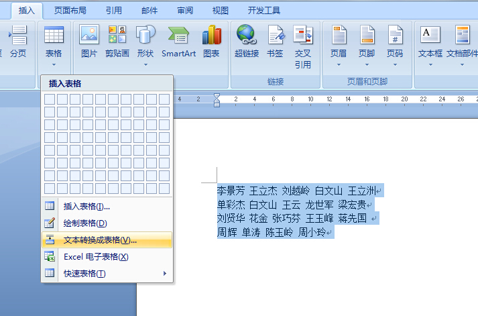Expand the Table (表格) dropdown arrow
This screenshot has height=316, width=478.
click(54, 64)
